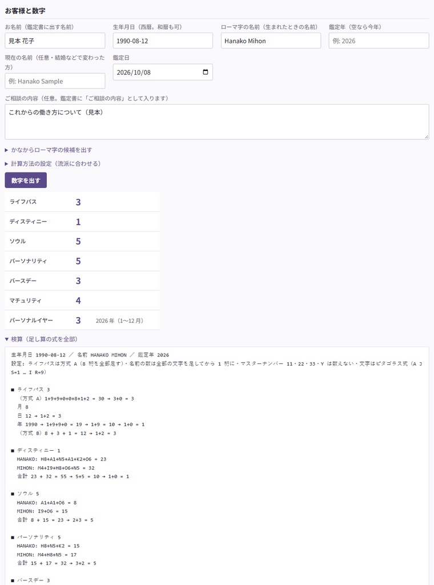Click the 月 8 line in the 検算 log

tap(22, 407)
